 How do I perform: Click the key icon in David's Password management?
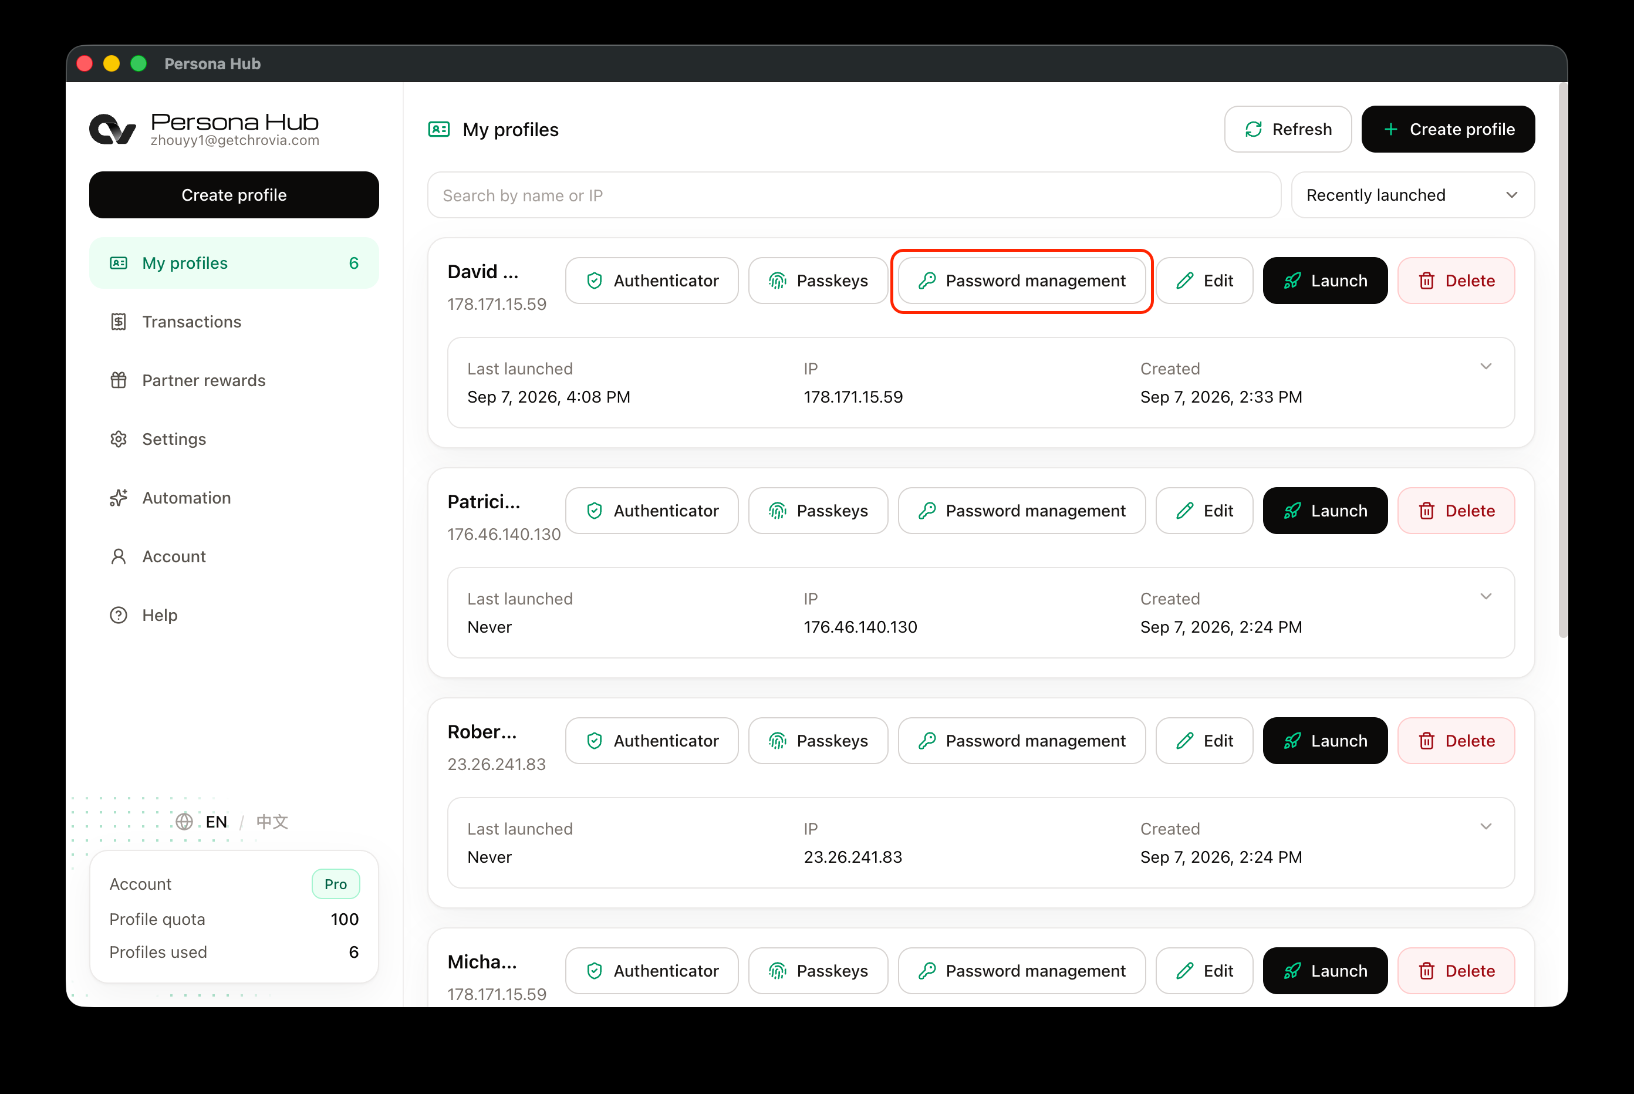[927, 281]
